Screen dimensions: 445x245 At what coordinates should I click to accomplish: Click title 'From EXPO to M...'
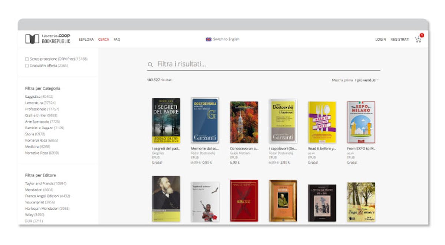click(361, 148)
